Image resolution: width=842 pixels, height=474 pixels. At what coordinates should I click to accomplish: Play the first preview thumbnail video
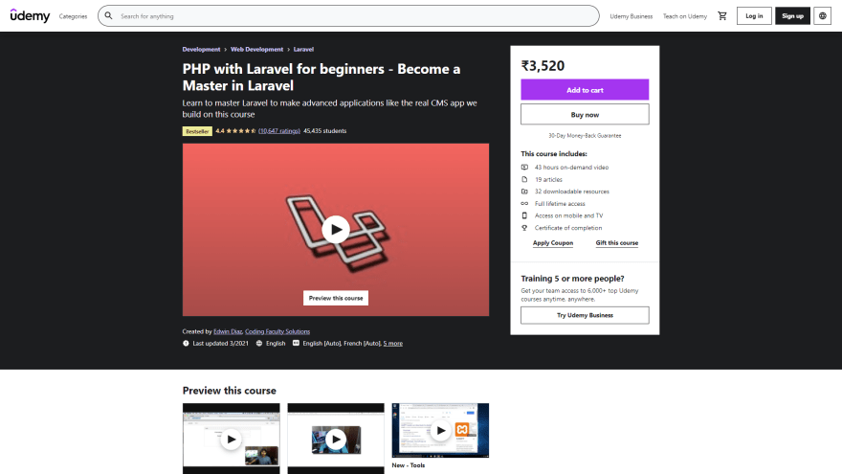[x=231, y=440]
